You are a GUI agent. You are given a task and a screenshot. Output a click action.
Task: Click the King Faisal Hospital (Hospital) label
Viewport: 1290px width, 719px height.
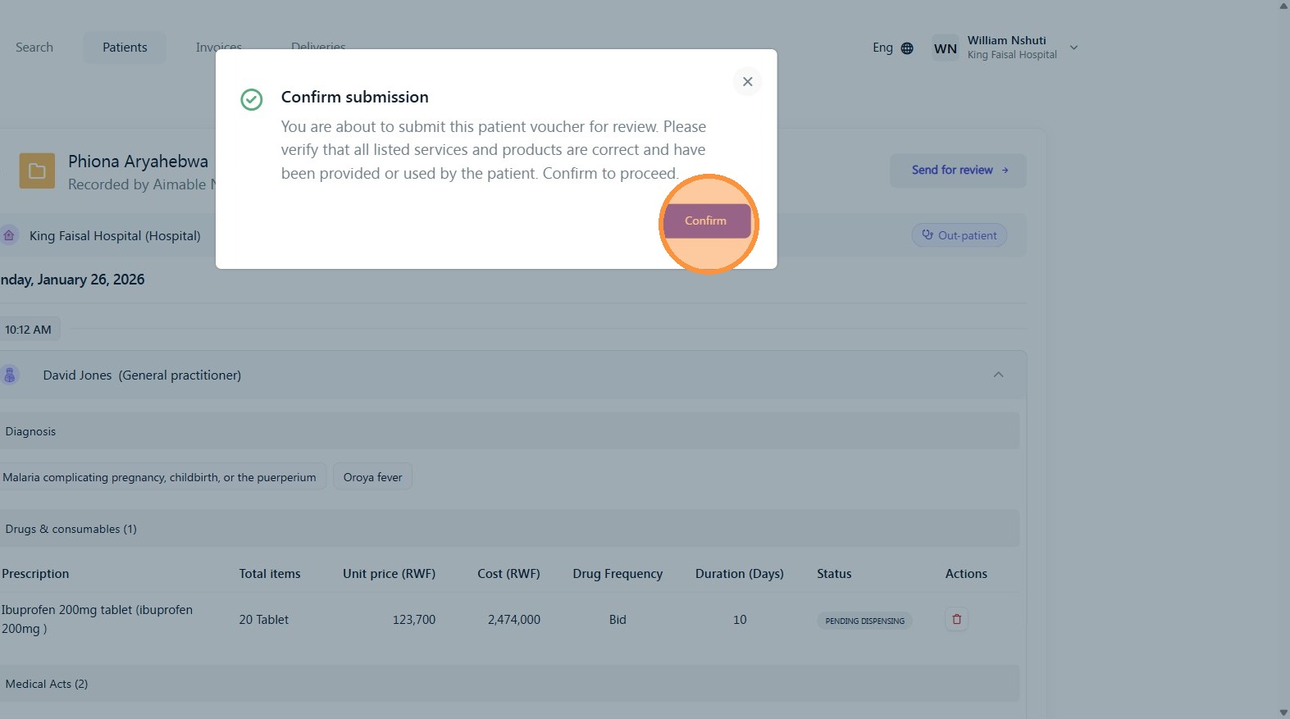(115, 236)
